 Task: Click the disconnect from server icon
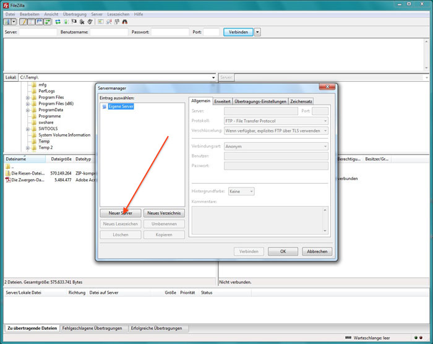click(x=82, y=22)
